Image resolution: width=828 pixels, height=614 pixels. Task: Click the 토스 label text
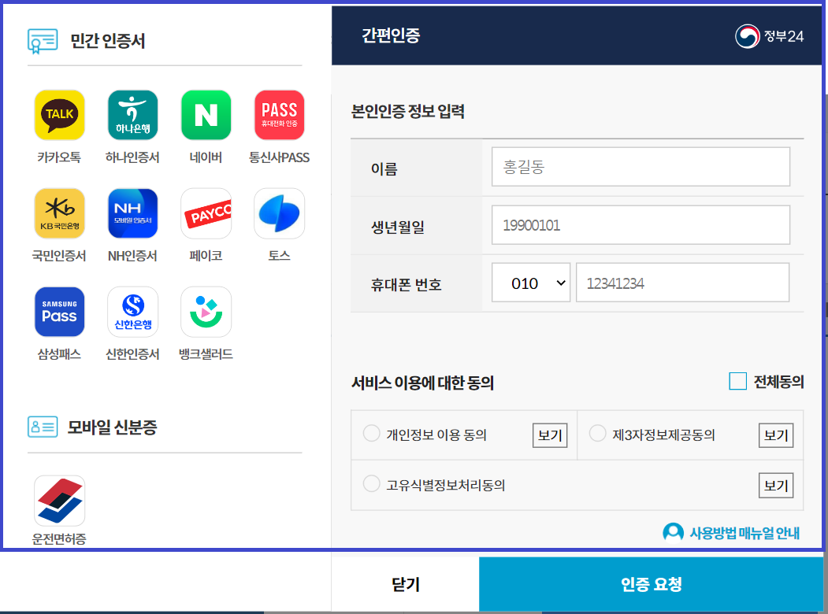pyautogui.click(x=280, y=256)
